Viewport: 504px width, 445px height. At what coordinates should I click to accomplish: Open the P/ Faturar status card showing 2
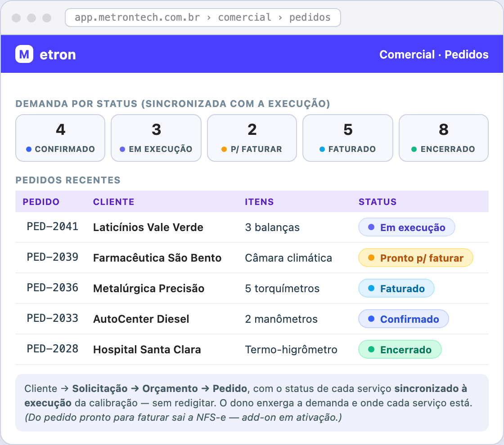coord(252,138)
